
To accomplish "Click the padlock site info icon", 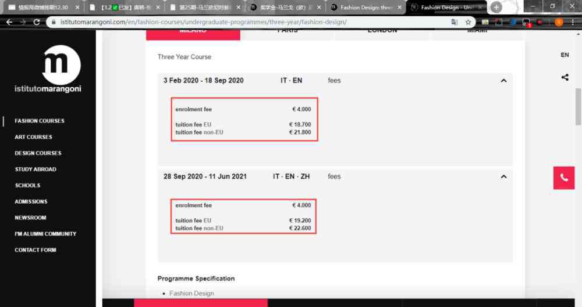I will coord(54,22).
